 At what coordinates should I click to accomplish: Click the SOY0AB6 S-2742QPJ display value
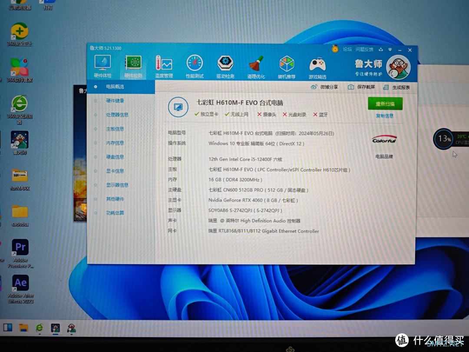coord(245,210)
